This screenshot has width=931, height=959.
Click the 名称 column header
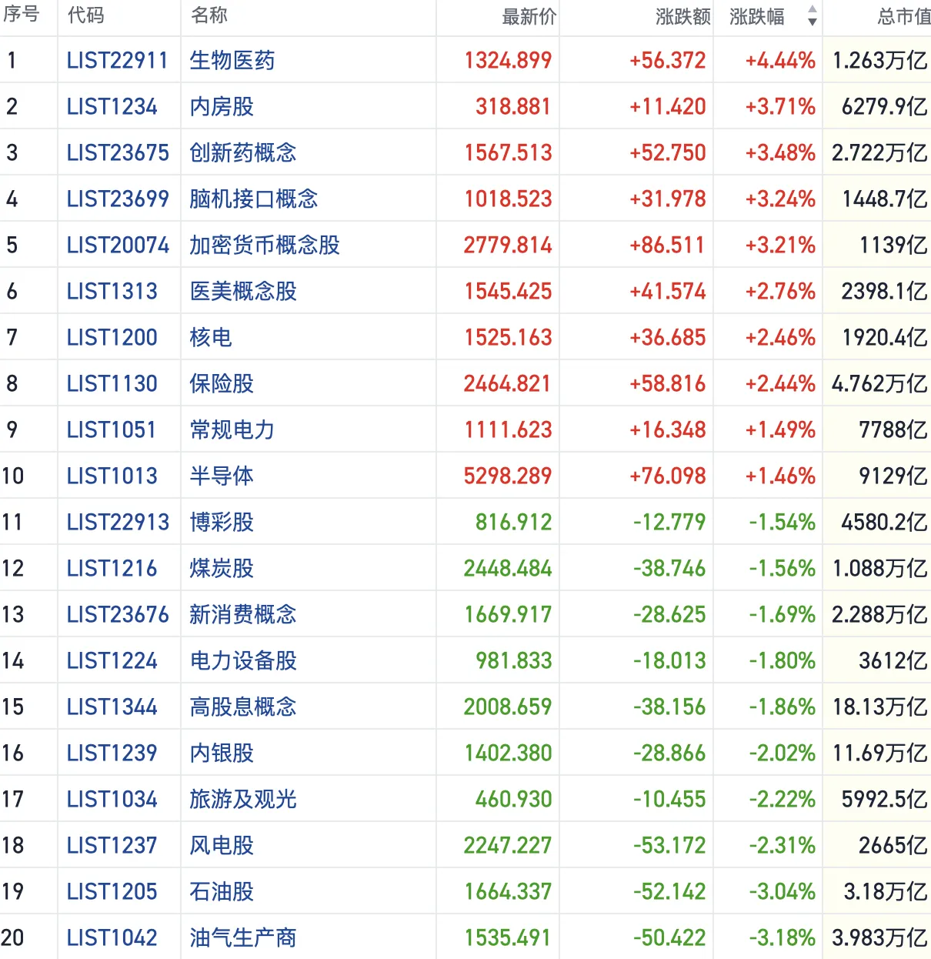pyautogui.click(x=209, y=16)
